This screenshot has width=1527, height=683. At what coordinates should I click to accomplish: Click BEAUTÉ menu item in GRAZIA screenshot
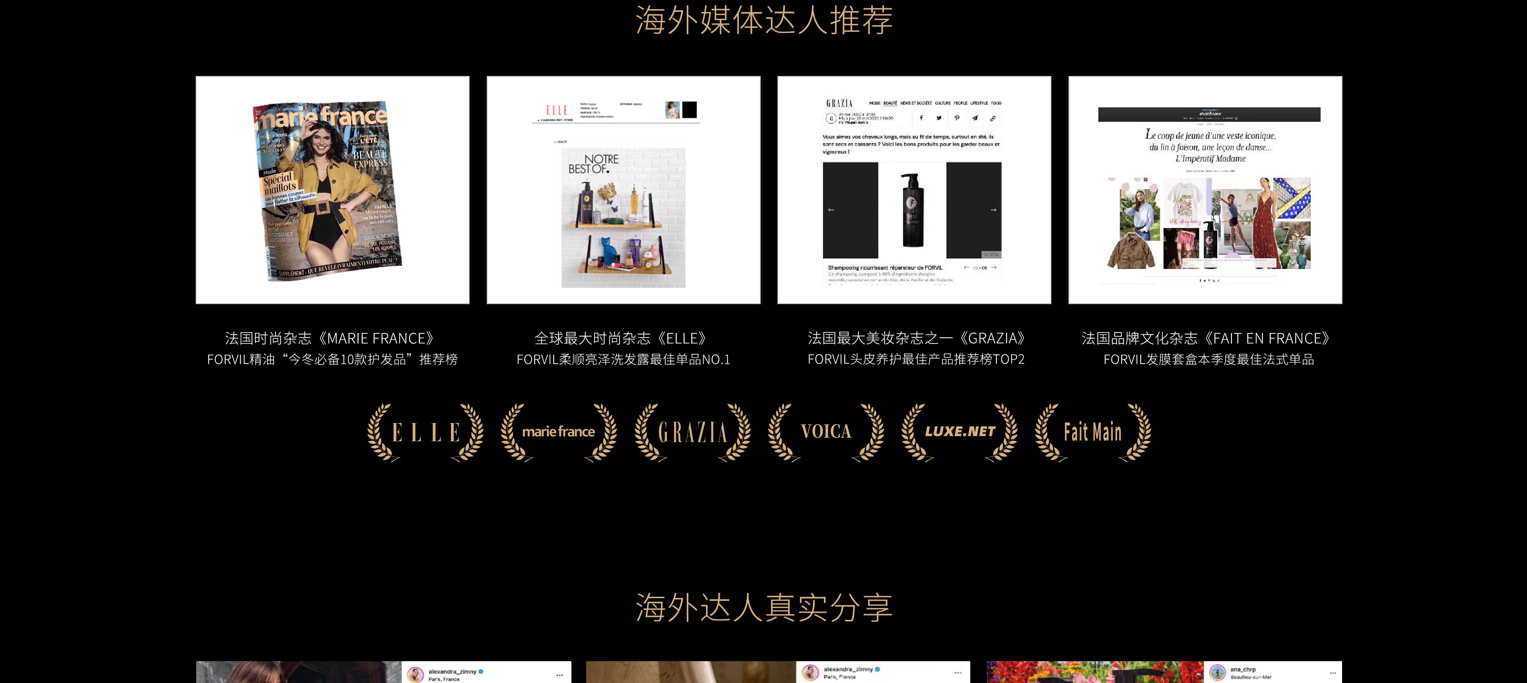[890, 103]
